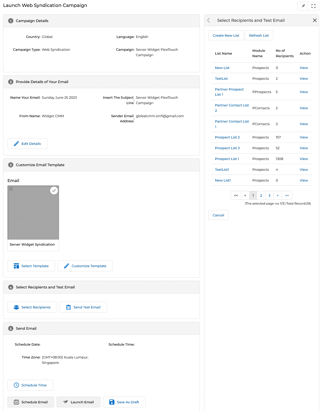
Task: Open Partner Contact List 1
Action: point(232,124)
